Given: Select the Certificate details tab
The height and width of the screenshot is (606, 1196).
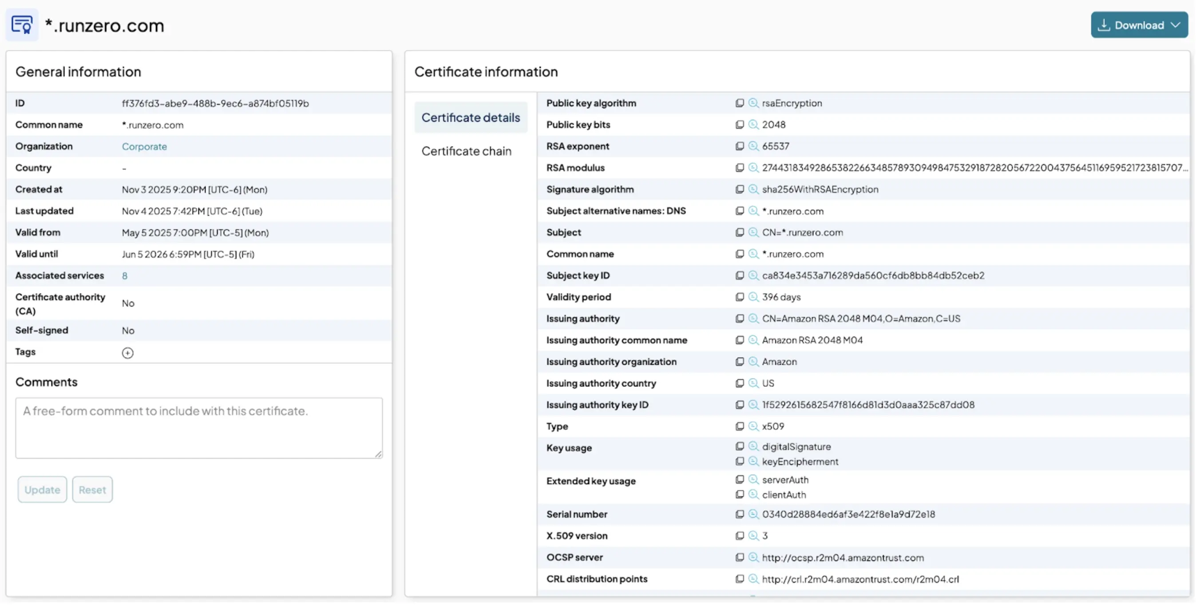Looking at the screenshot, I should coord(470,118).
